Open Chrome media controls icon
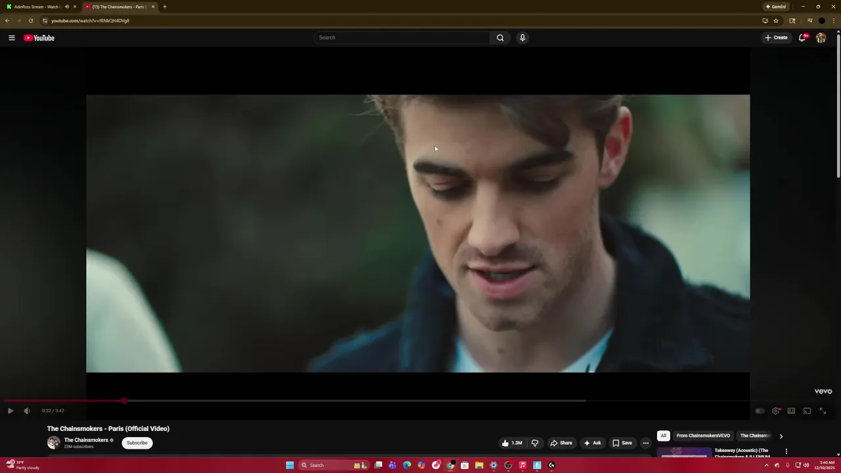 point(809,20)
